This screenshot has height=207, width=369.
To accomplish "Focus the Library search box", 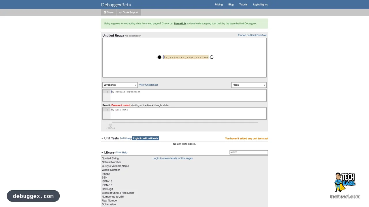I will (249, 152).
